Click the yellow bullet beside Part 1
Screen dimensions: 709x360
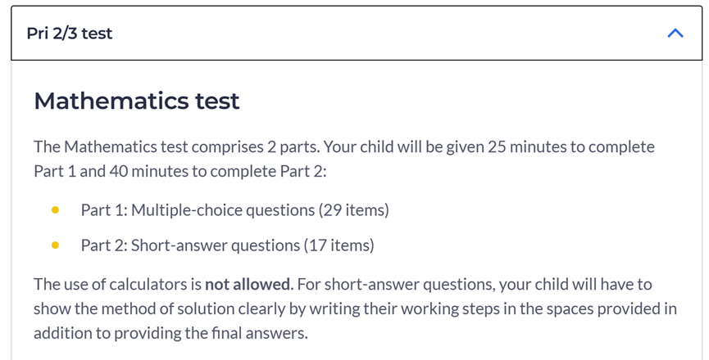[55, 209]
